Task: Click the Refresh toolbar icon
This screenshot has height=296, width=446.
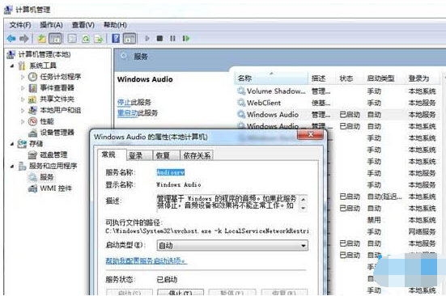Action: (86, 38)
